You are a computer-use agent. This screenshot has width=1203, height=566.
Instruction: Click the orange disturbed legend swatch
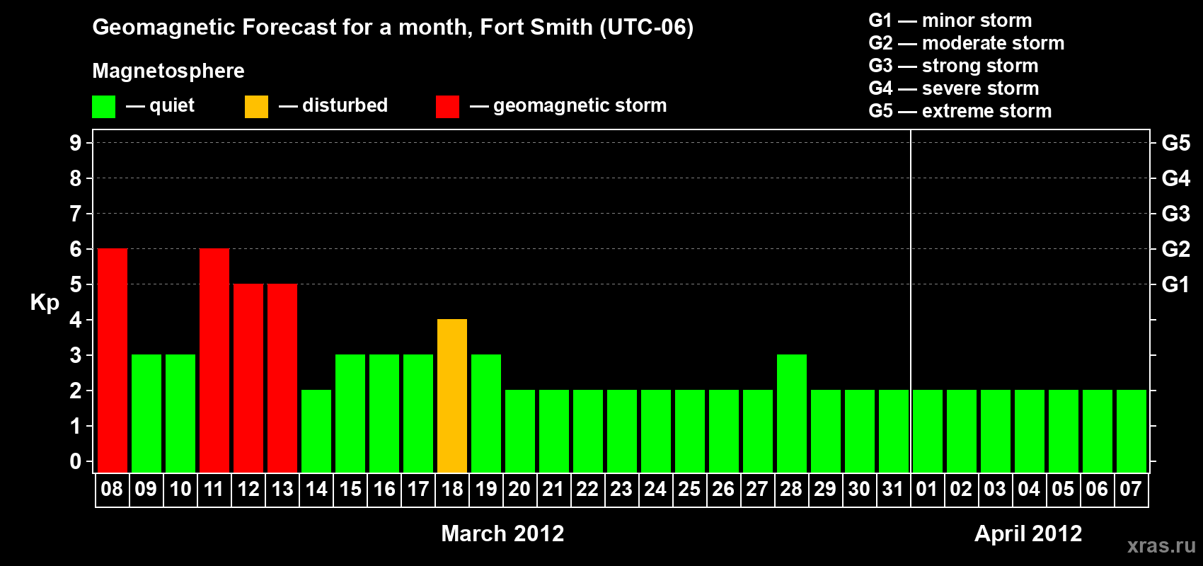(x=256, y=107)
